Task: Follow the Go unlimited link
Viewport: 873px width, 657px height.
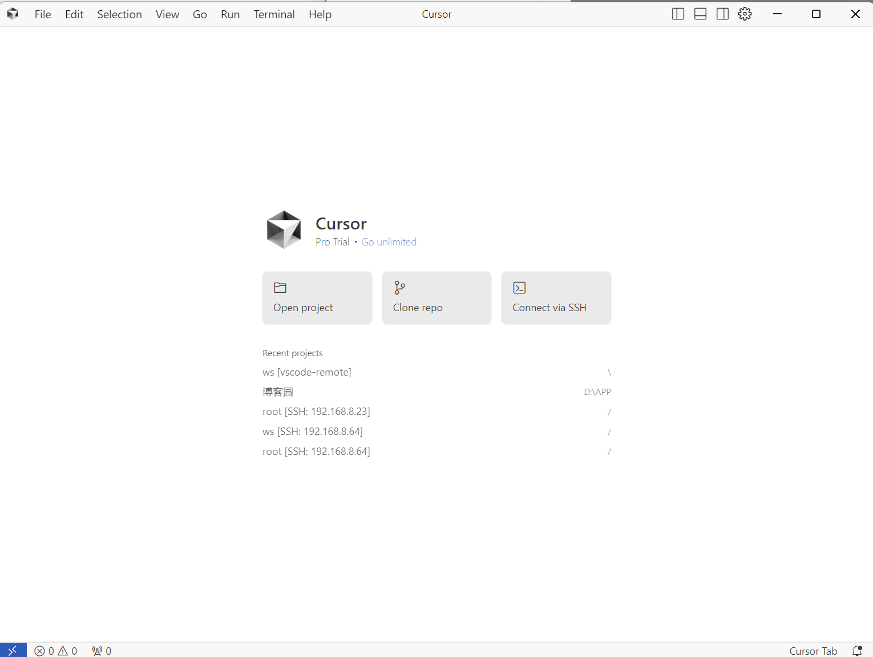Action: tap(389, 242)
